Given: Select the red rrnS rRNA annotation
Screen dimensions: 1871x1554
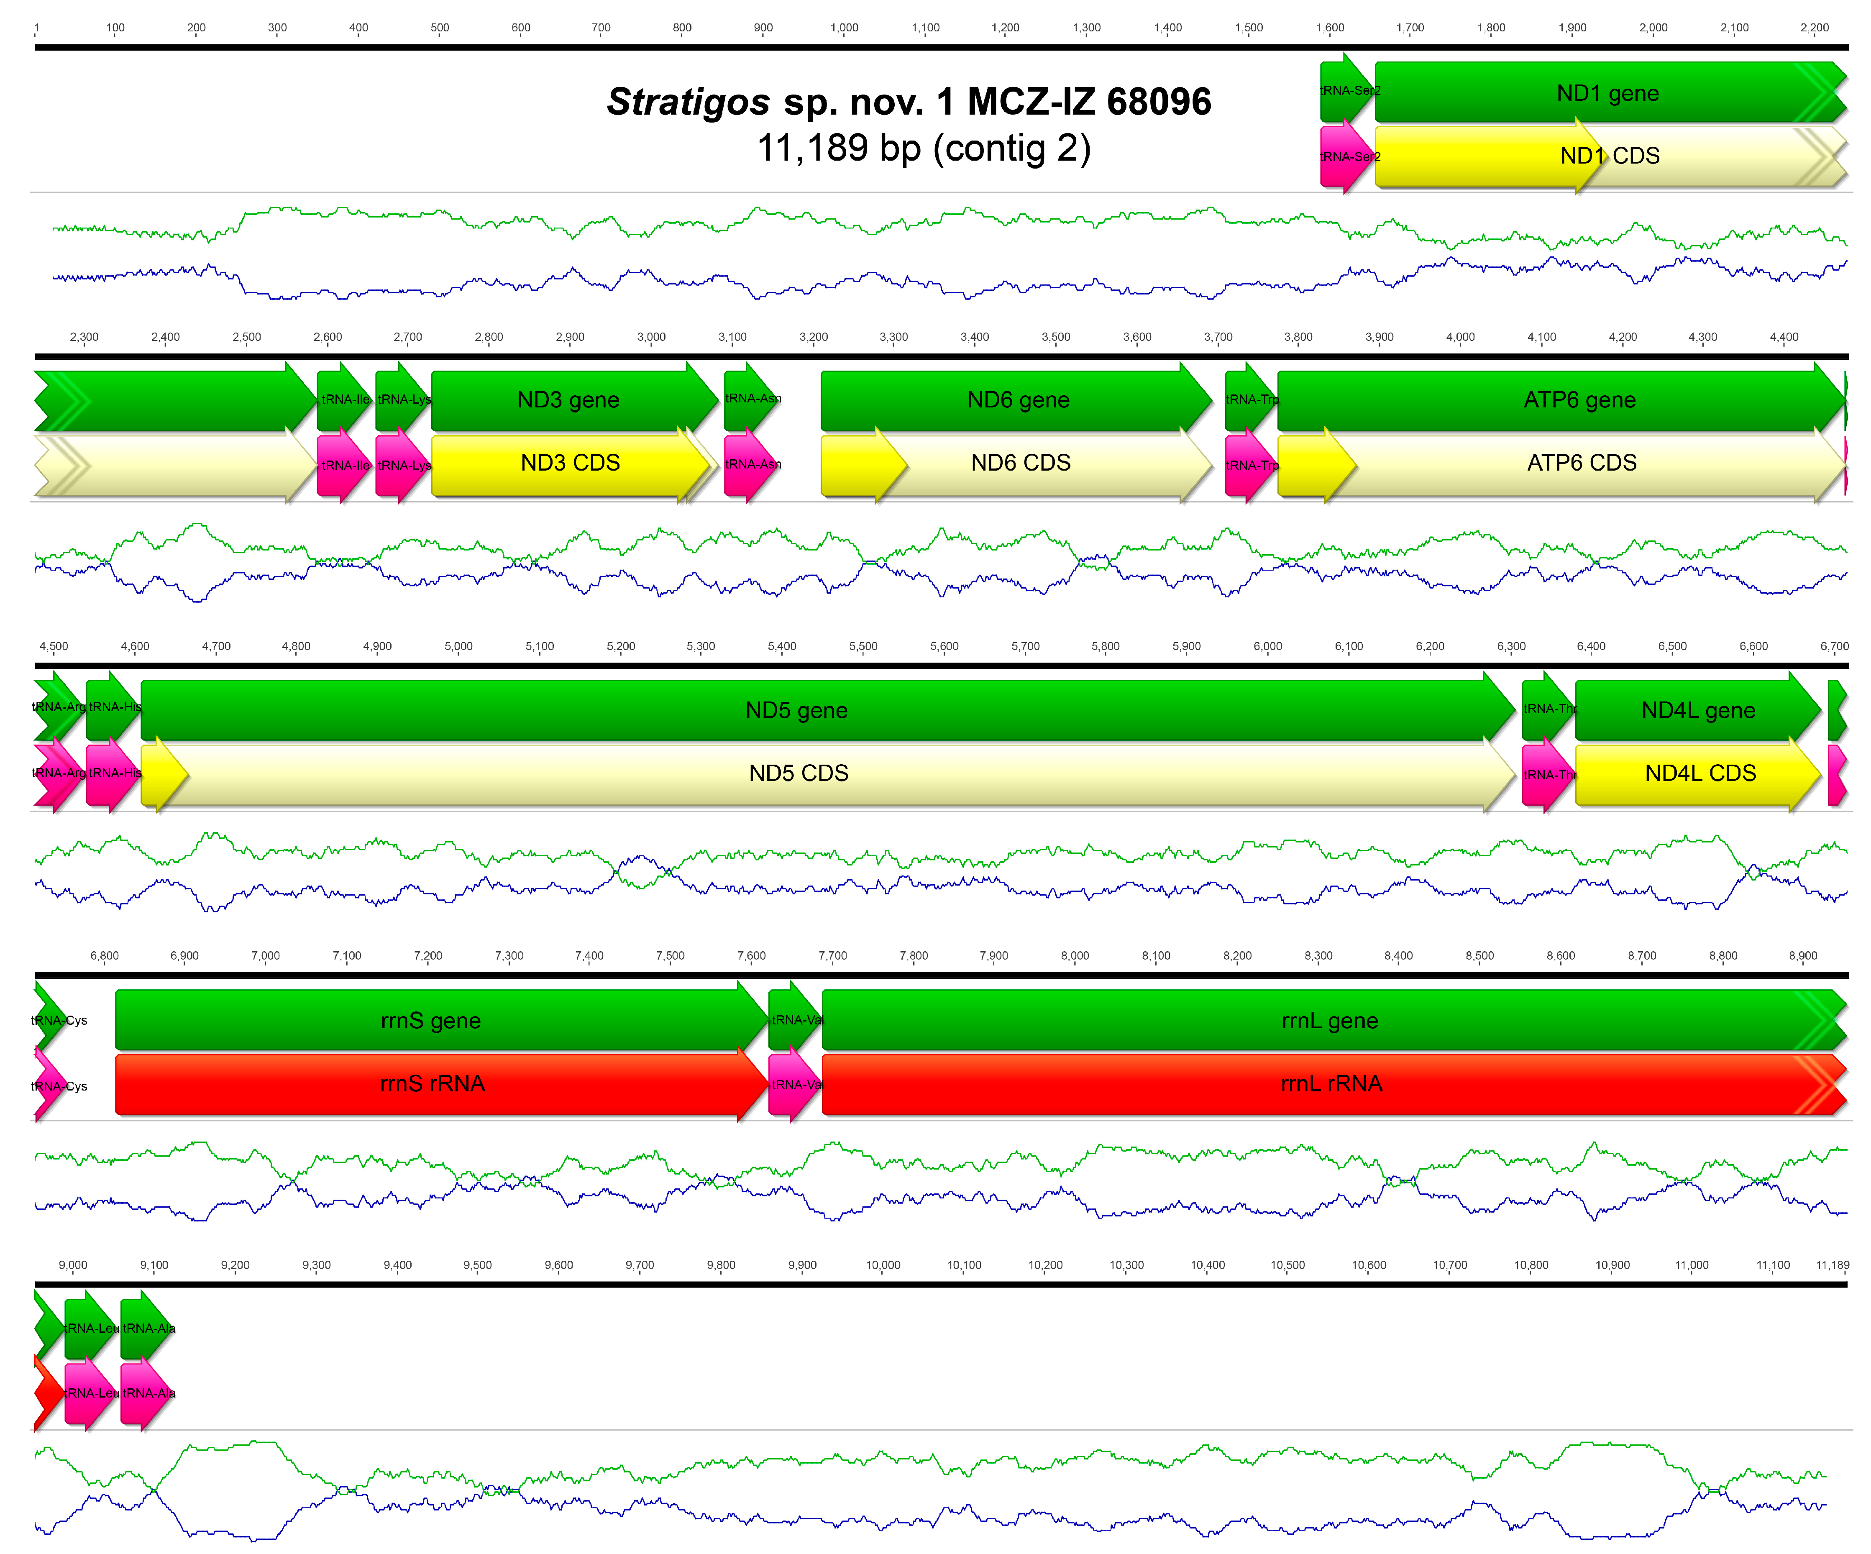Looking at the screenshot, I should pyautogui.click(x=432, y=1083).
